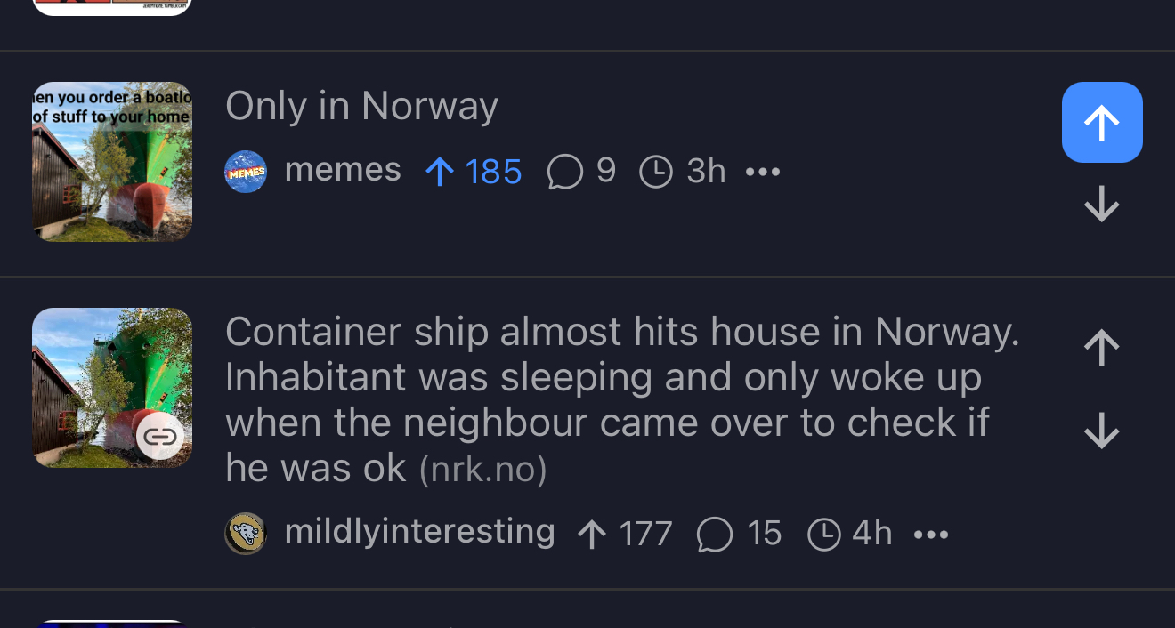
Task: Remove upvote on "Only in Norway" post
Action: (1102, 123)
